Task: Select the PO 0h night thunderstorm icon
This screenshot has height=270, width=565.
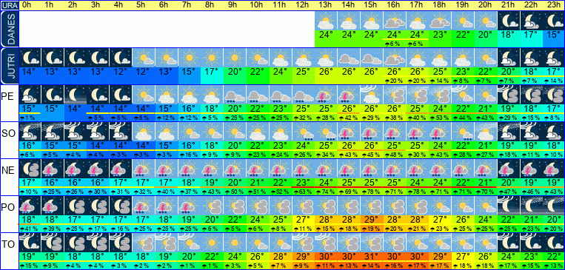Action: point(30,206)
